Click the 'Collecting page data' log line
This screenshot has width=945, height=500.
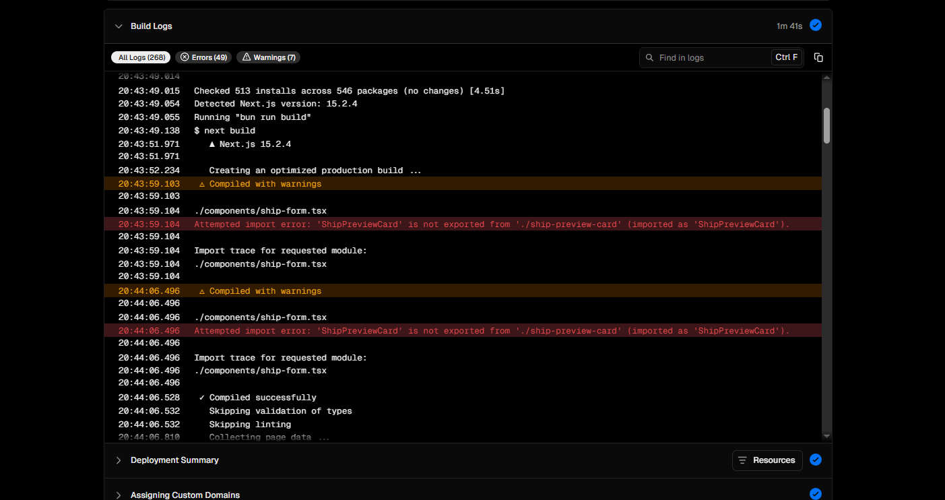pos(463,437)
